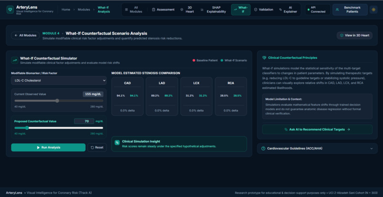
Task: Click the What-If Counterfactual Simulator trend icon
Action: 14,60
